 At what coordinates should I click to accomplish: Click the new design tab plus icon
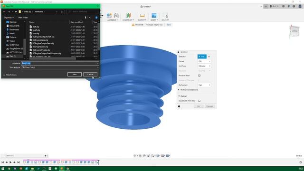pos(266,6)
